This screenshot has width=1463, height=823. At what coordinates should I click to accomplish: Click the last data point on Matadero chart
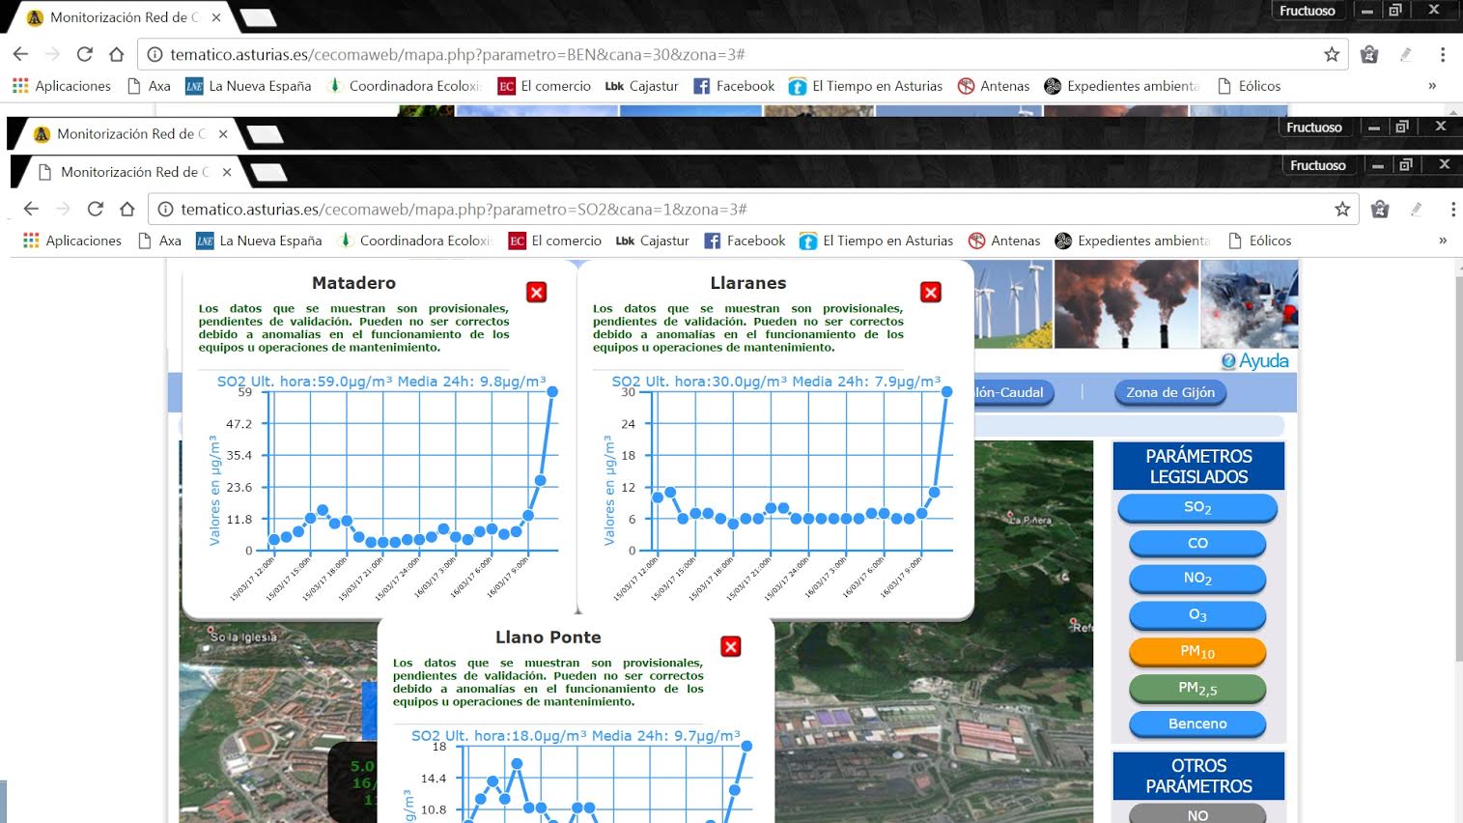click(x=552, y=391)
